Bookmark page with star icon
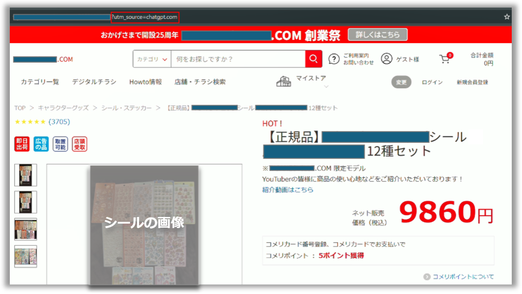Screen dimensions: 522x294 [x=507, y=16]
